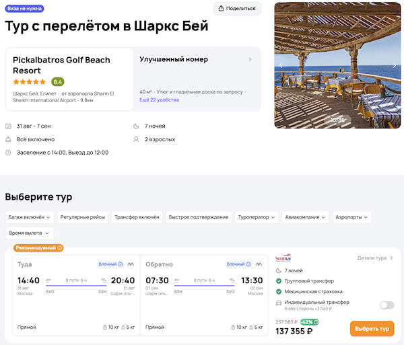Show the previous hotel photo
Viewport: 404px width, 345px height.
point(281,65)
